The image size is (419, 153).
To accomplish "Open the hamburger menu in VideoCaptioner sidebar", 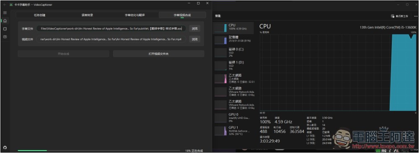I will pyautogui.click(x=5, y=13).
